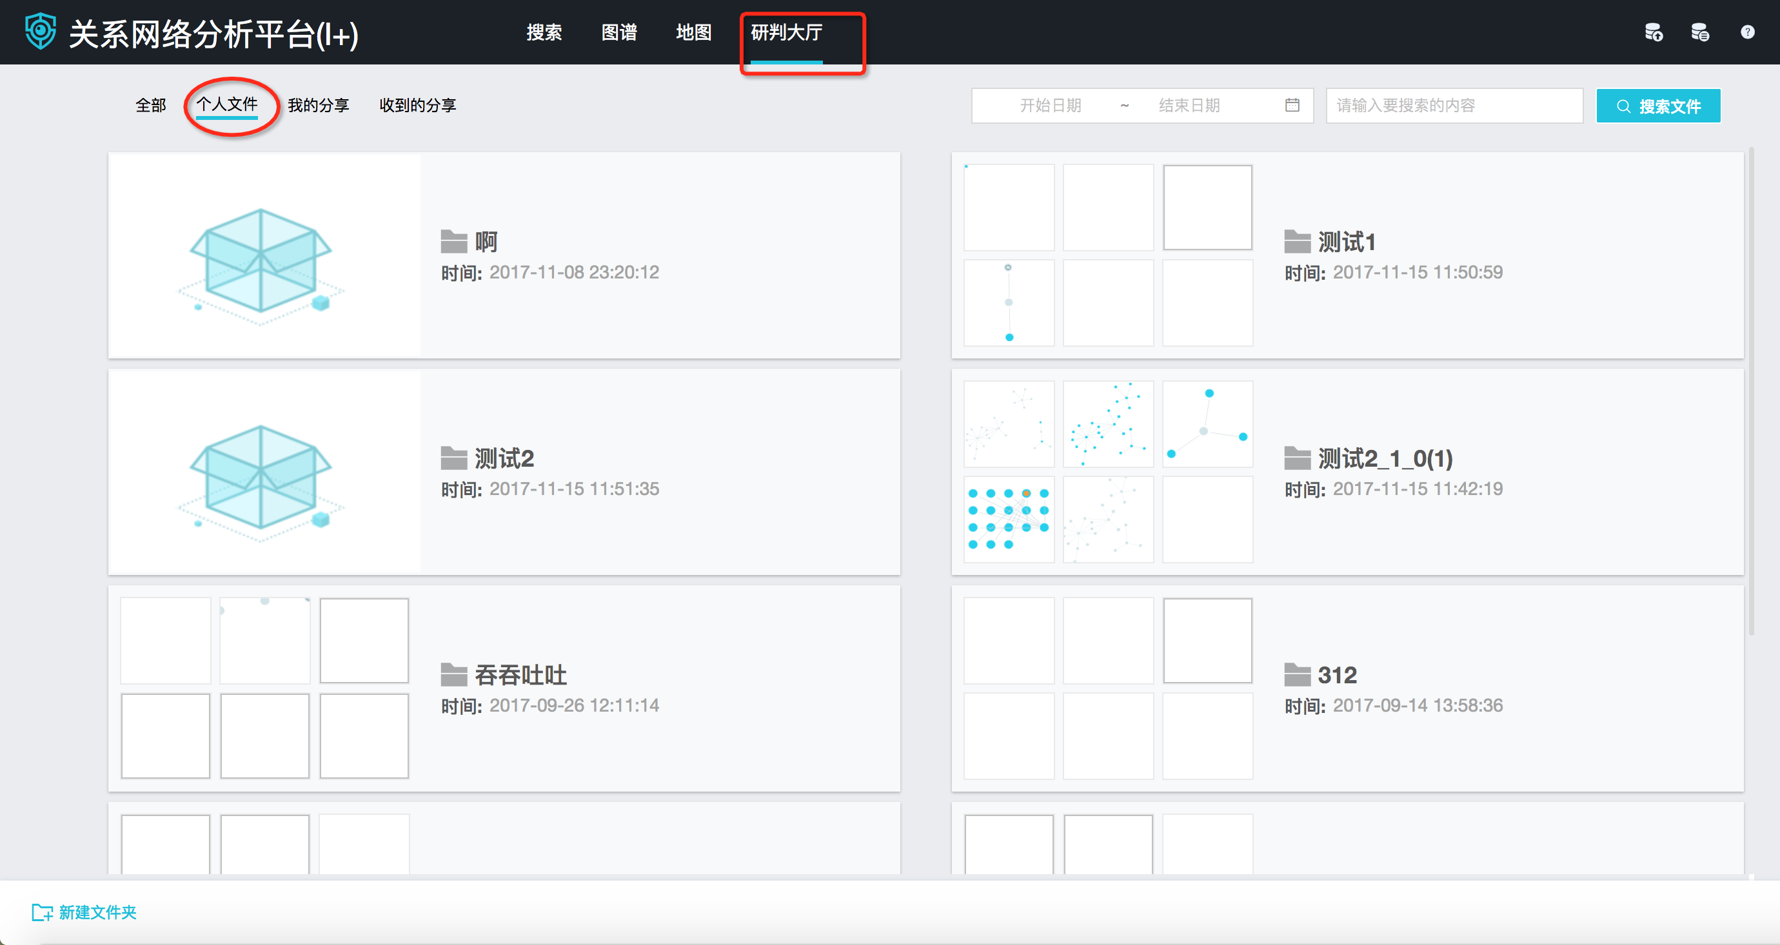Open folder name 吞吞吐吐

520,675
